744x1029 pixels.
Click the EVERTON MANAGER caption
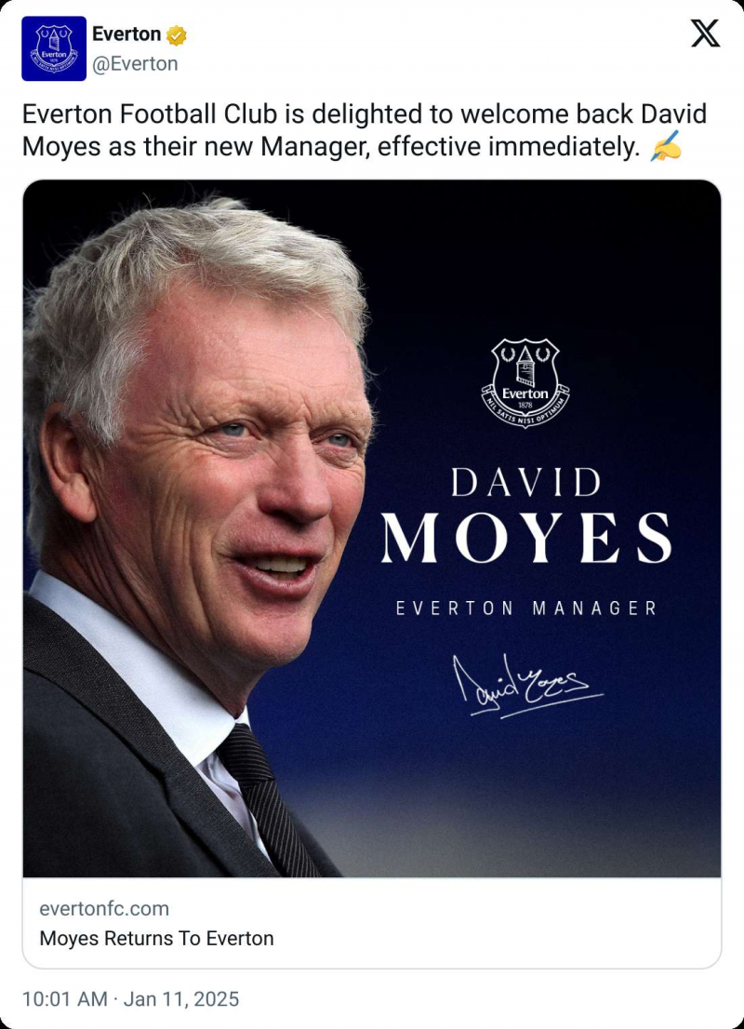pyautogui.click(x=526, y=608)
